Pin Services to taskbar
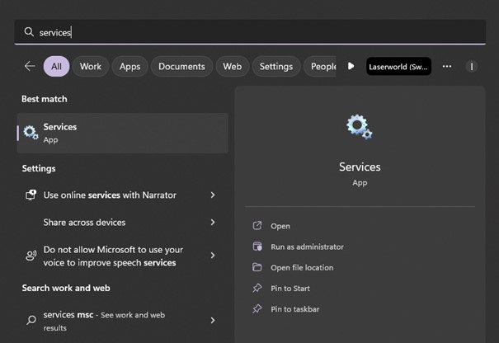Screen dimensions: 499x343 click(294, 309)
